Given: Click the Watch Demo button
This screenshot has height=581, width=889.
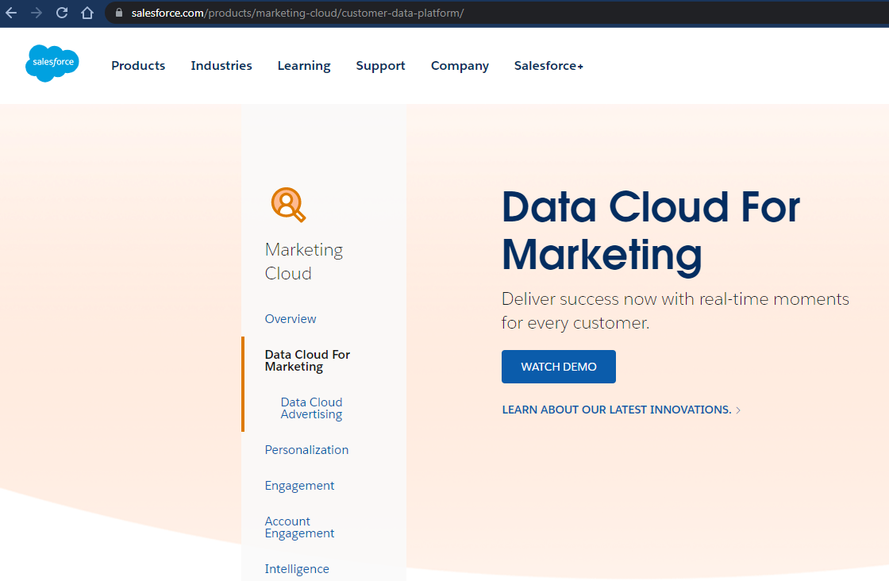Looking at the screenshot, I should pyautogui.click(x=559, y=367).
